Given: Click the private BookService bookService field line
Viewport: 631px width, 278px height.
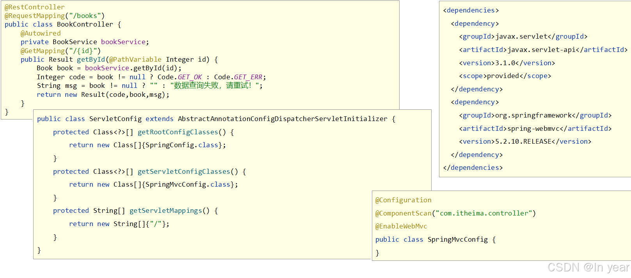Looking at the screenshot, I should tap(85, 42).
